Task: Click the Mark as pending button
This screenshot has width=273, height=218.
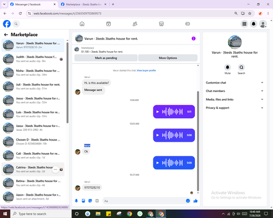Action: (106, 58)
